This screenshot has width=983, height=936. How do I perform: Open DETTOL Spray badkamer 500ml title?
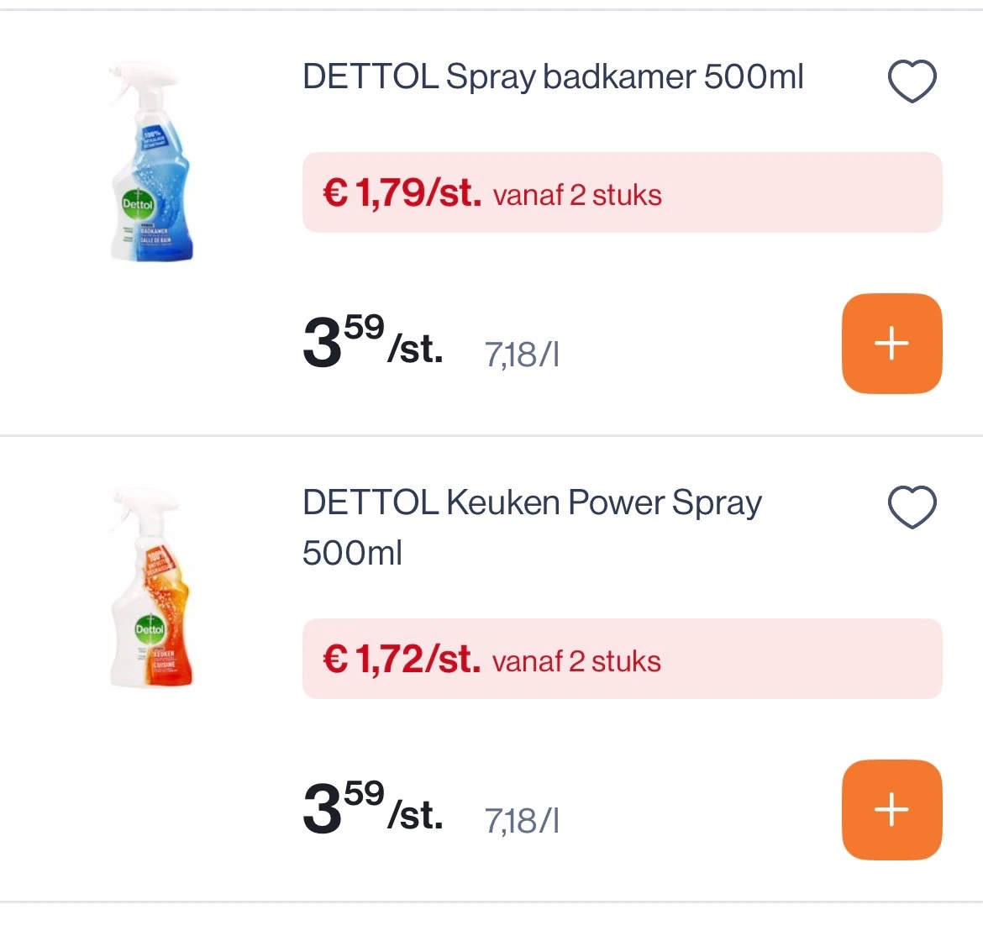552,77
